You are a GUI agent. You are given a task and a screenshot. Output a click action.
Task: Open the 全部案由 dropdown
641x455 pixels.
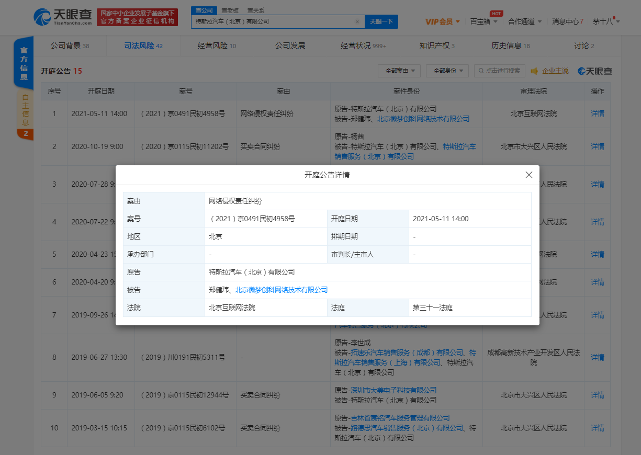[x=399, y=71]
